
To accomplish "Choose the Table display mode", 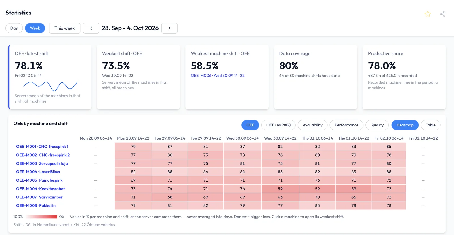I will [x=430, y=125].
